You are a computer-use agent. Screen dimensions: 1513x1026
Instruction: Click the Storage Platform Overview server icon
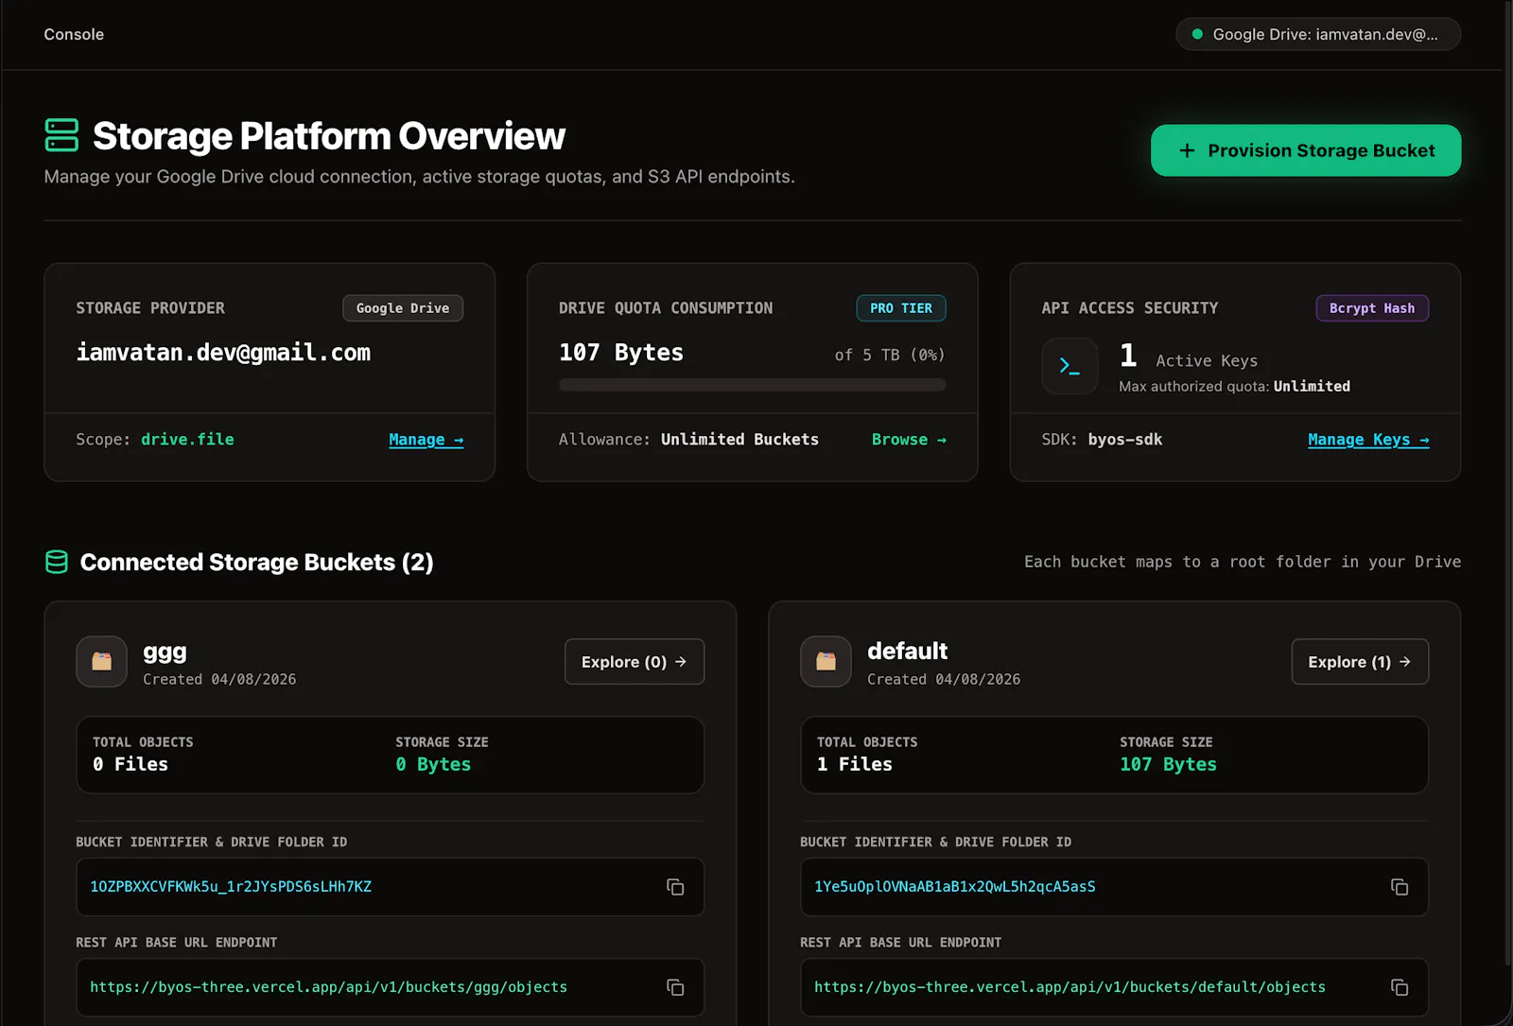61,135
